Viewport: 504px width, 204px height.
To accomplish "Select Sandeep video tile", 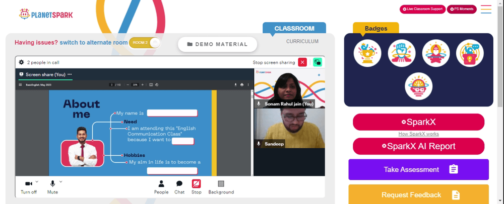I will 289,128.
